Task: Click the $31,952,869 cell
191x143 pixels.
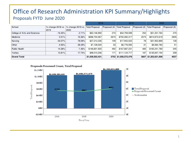Action: 155,41
